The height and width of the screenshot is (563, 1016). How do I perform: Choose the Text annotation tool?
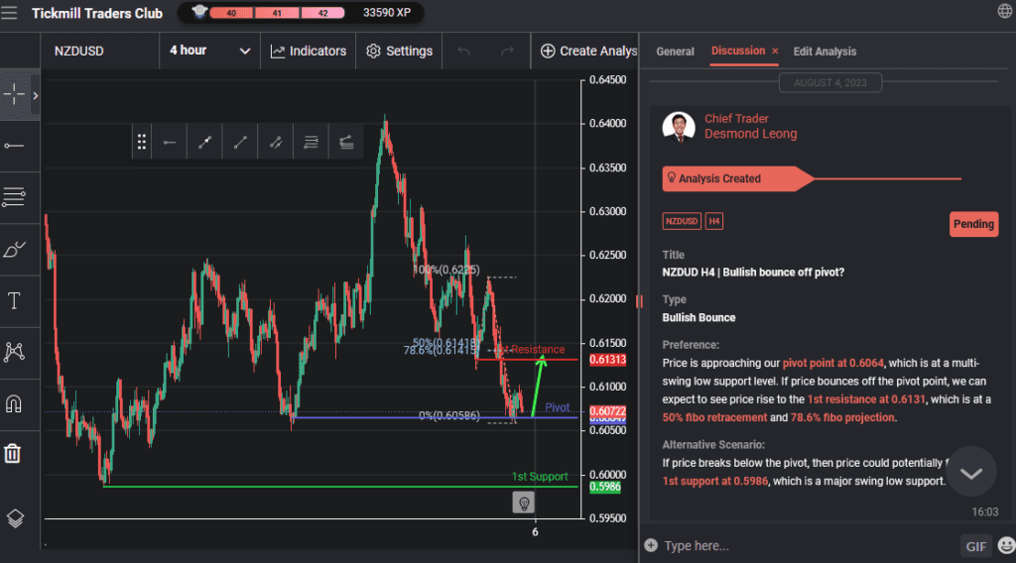(x=14, y=301)
